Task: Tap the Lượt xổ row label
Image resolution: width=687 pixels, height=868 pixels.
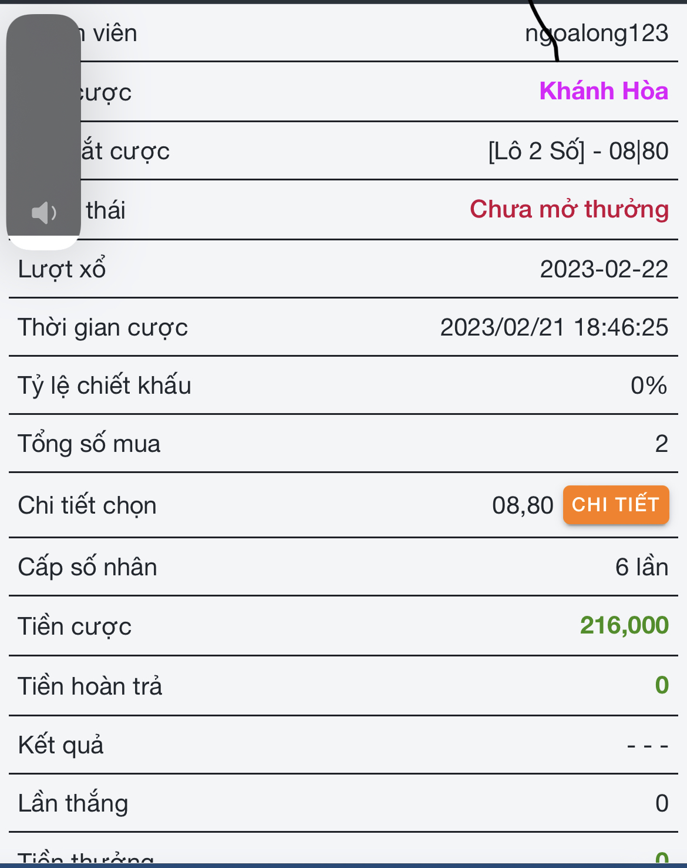Action: 62,269
